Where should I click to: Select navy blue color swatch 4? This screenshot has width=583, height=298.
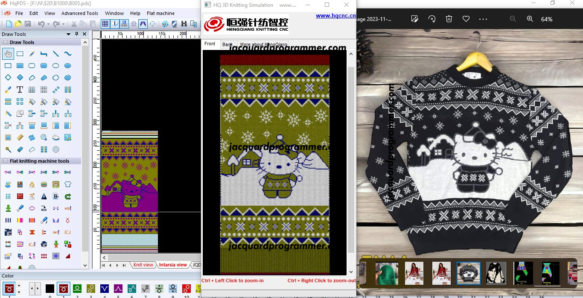coord(105,289)
